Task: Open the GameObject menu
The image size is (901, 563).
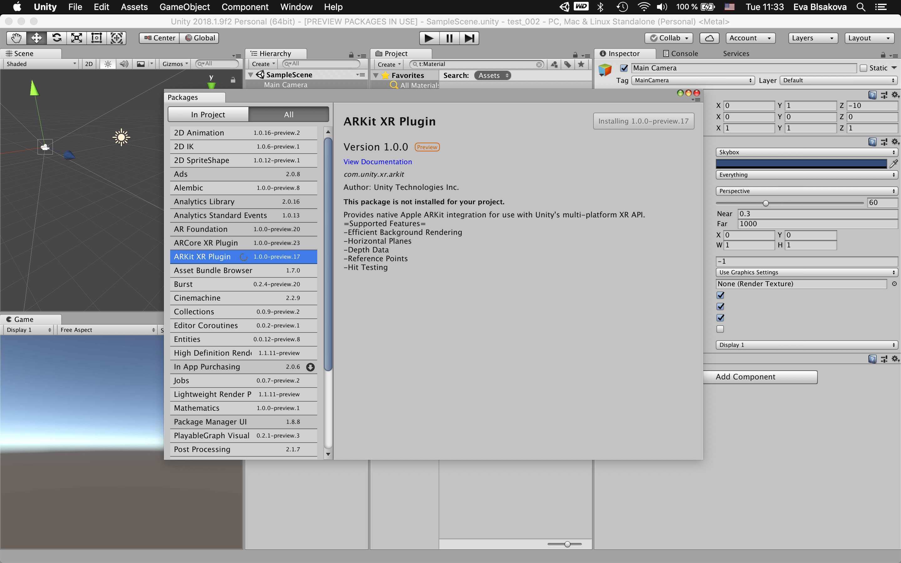Action: point(184,7)
